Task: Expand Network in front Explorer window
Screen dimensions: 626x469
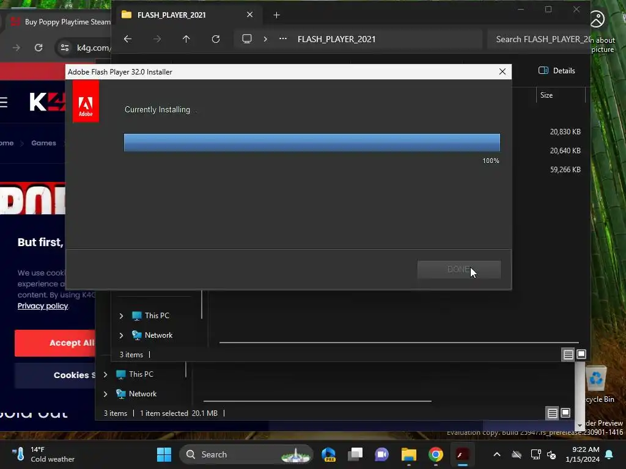Action: (x=121, y=335)
